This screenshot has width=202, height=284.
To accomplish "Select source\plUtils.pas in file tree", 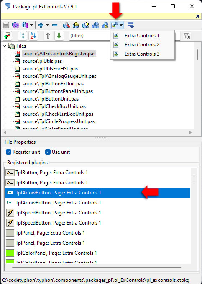I will [42, 61].
